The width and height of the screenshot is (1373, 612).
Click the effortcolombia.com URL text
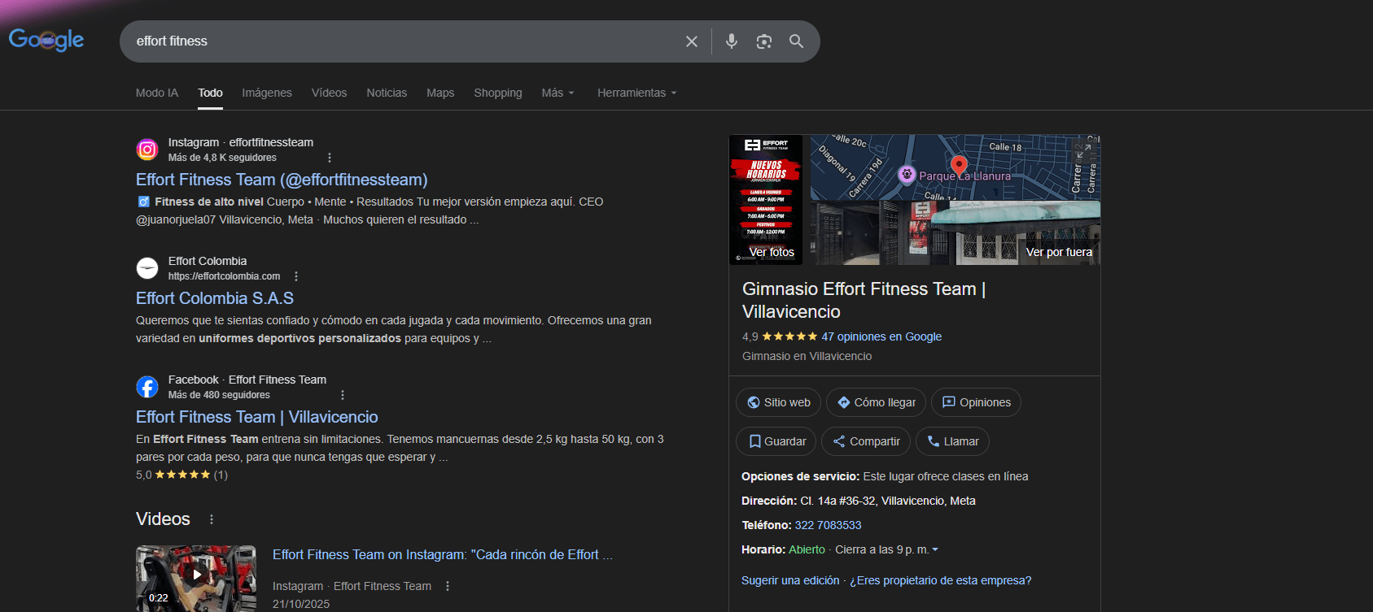pyautogui.click(x=224, y=276)
